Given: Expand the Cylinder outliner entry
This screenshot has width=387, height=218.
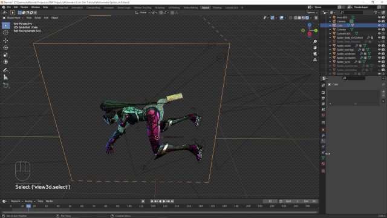Looking at the screenshot, I should [x=330, y=30].
